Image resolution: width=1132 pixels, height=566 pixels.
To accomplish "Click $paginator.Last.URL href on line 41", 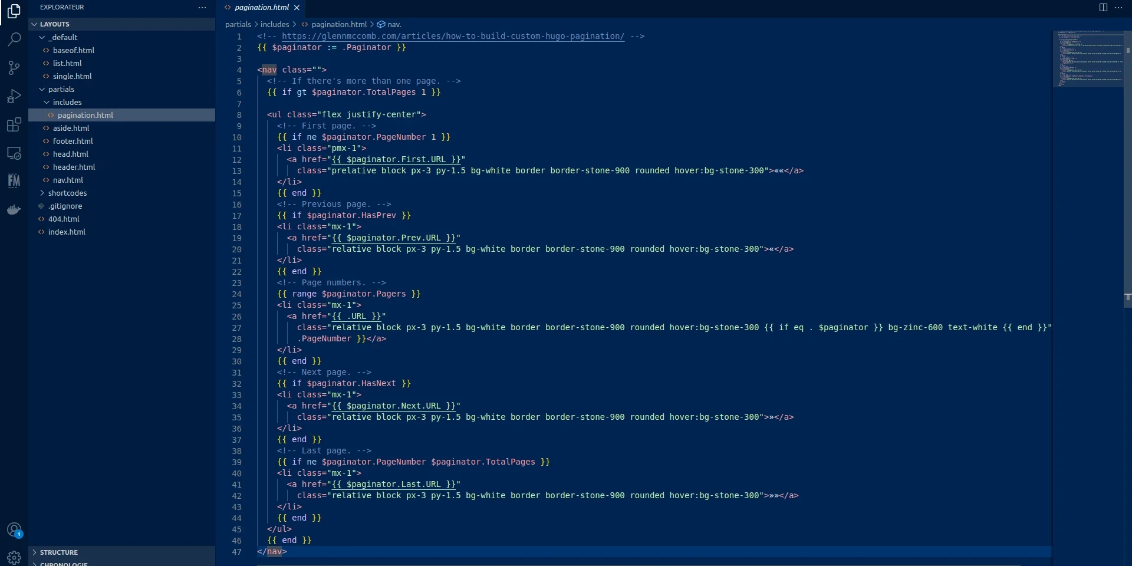I will click(393, 484).
